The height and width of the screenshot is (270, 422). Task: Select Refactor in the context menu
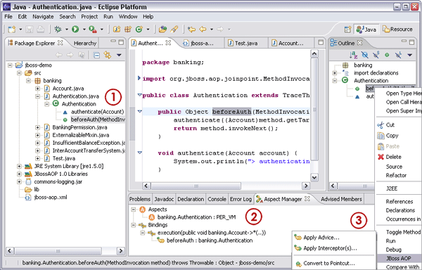pos(396,175)
